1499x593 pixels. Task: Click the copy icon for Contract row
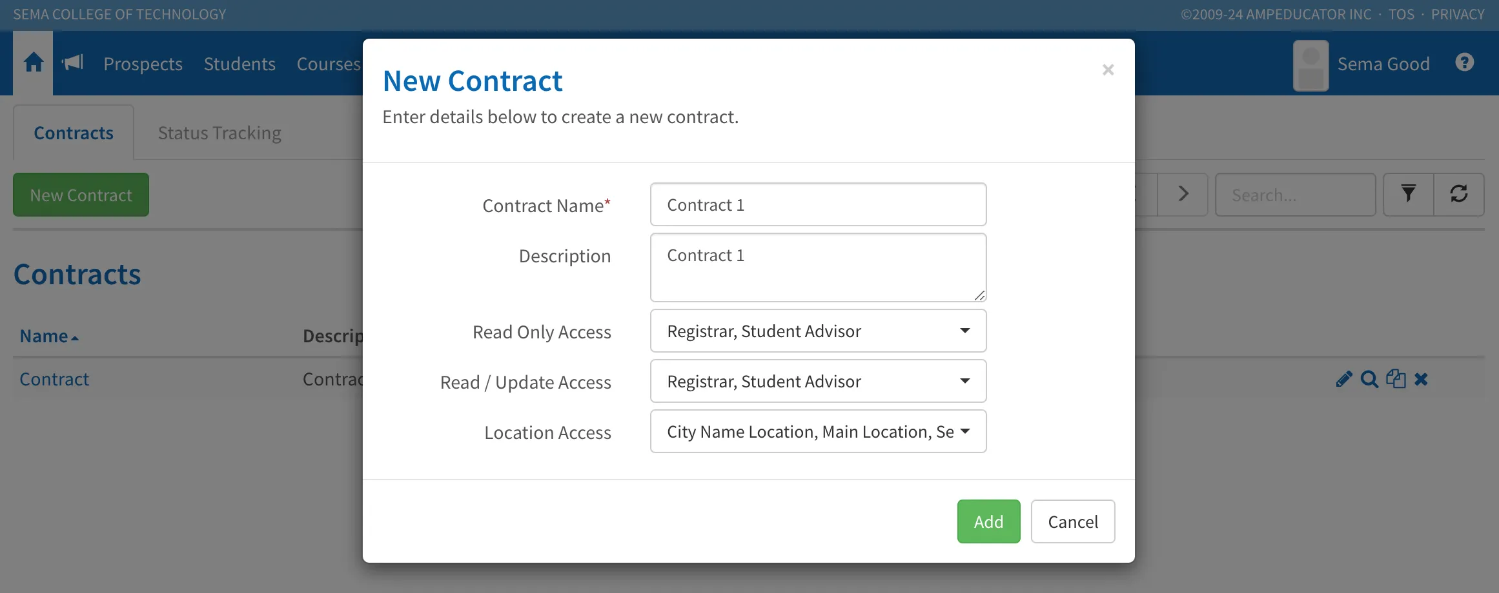coord(1395,379)
